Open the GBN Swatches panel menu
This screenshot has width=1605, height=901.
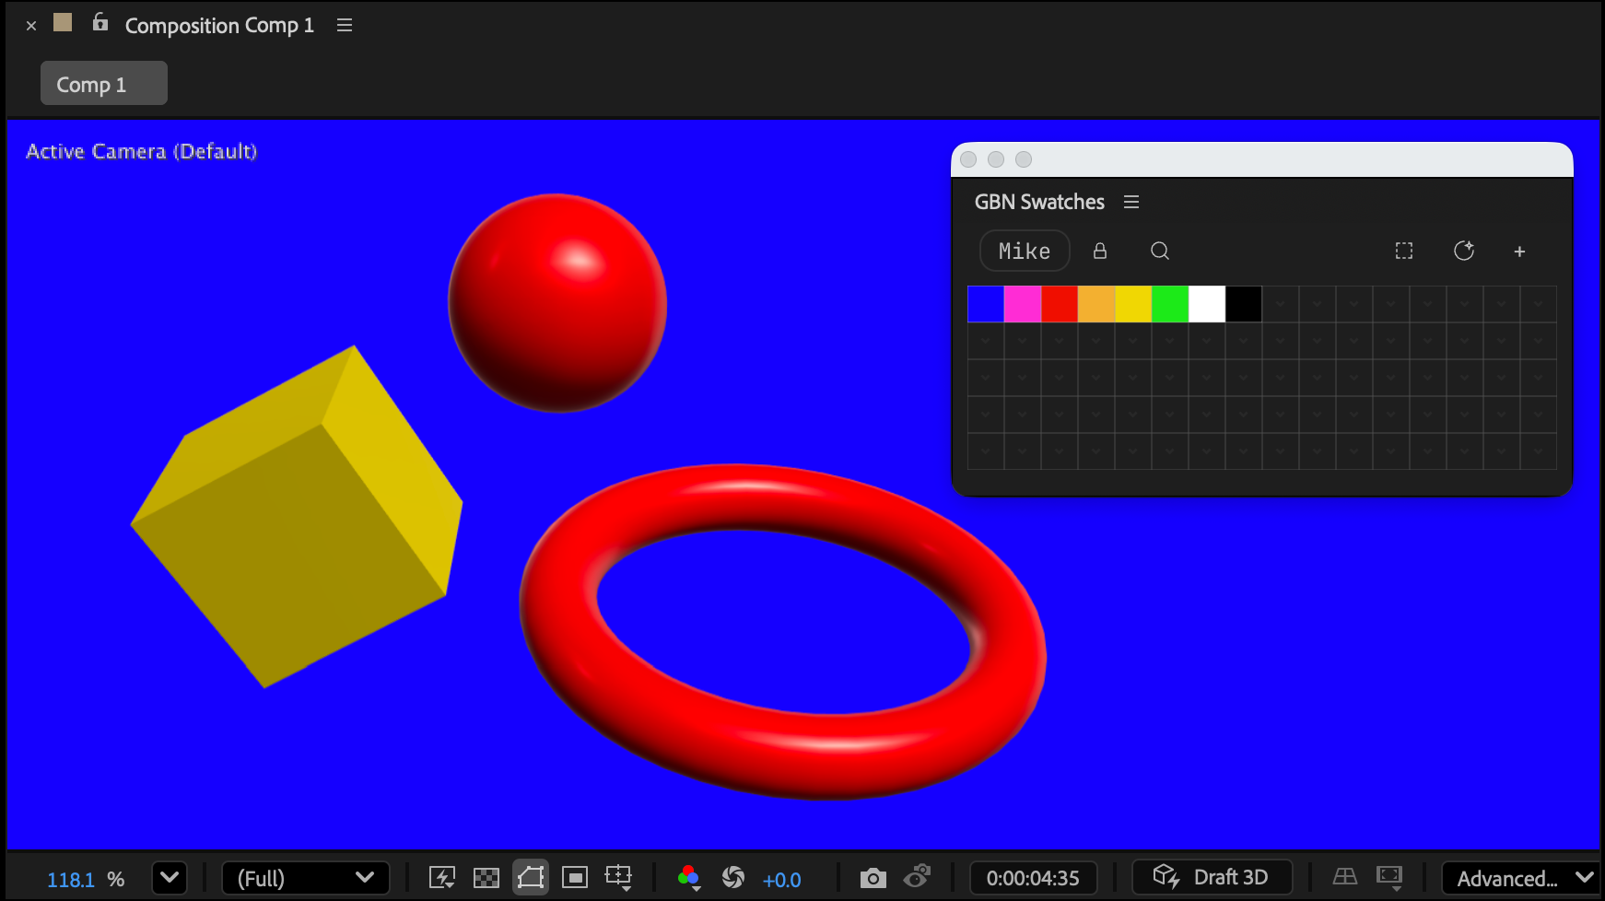point(1131,202)
